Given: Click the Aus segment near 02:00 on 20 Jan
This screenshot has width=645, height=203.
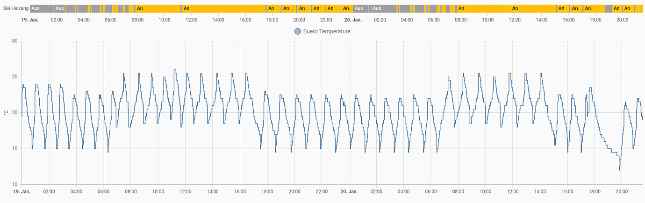Looking at the screenshot, I should (384, 8).
